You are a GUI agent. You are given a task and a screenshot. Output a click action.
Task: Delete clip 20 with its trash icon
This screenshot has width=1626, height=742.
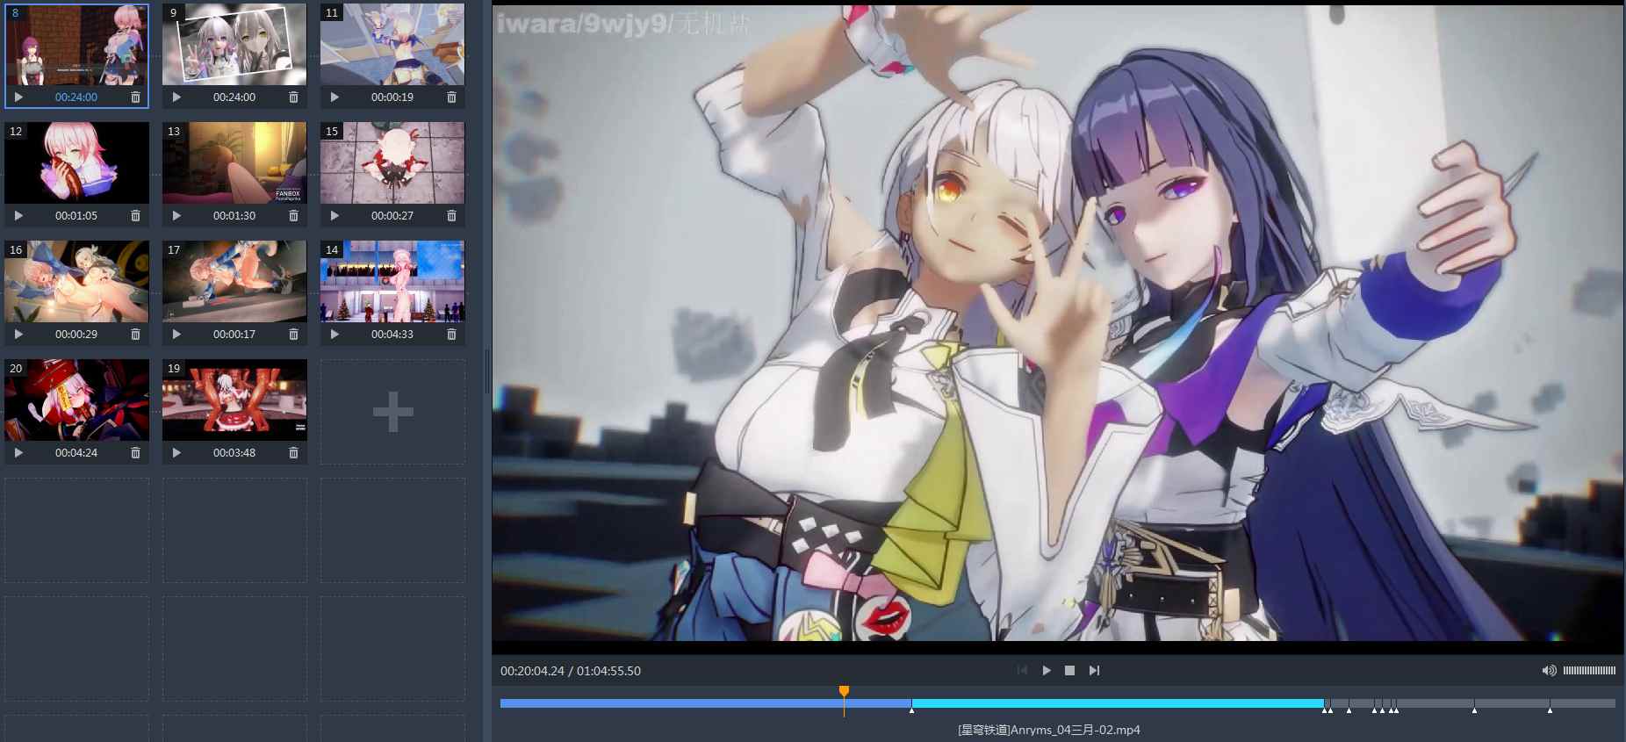tap(135, 453)
